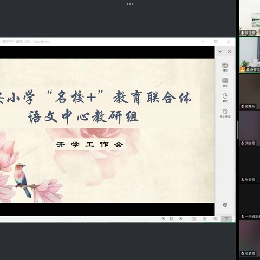Viewport: 260px width, 260px height.
Task: Open the 模板 template panel icon
Action: [x=225, y=67]
